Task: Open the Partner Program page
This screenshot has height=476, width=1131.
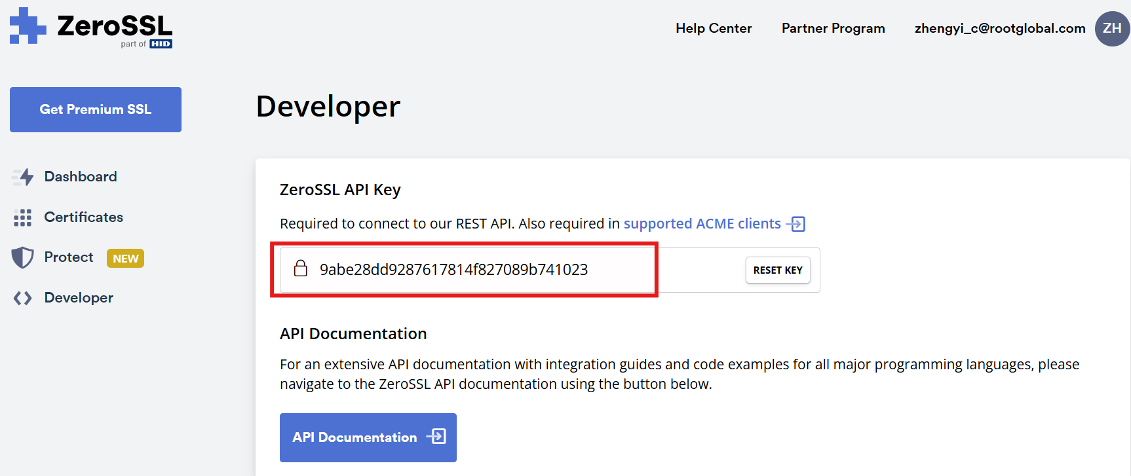Action: tap(833, 28)
